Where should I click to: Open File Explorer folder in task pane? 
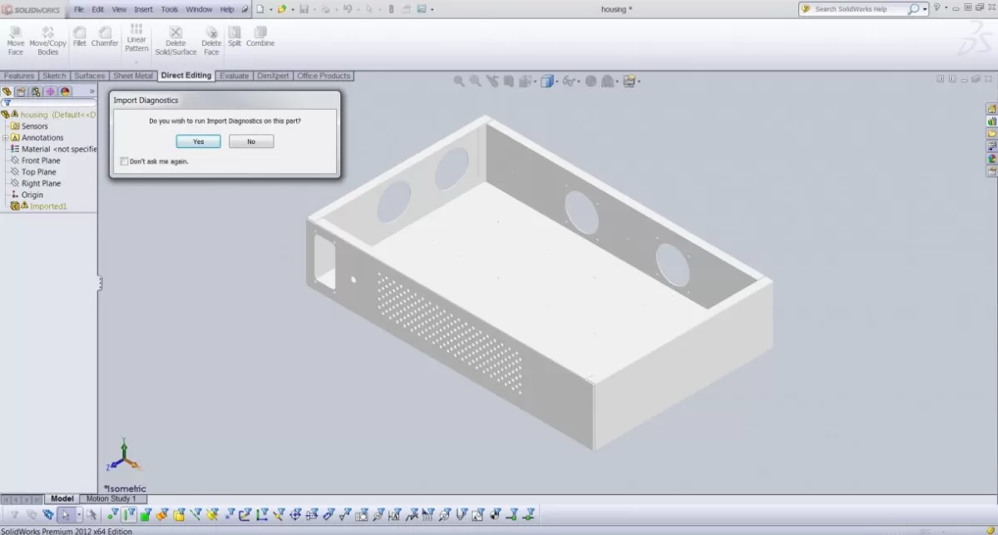click(x=991, y=134)
